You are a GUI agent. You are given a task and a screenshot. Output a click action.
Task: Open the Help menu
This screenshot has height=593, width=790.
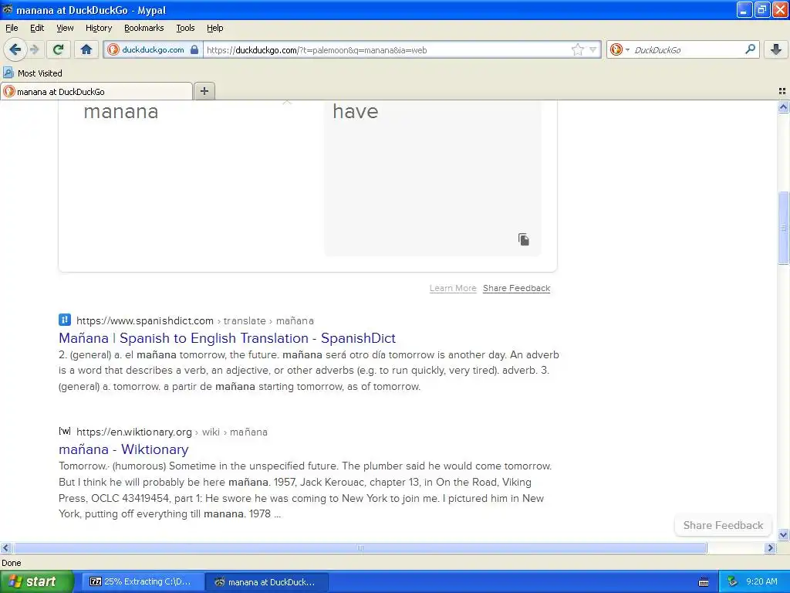click(x=214, y=28)
